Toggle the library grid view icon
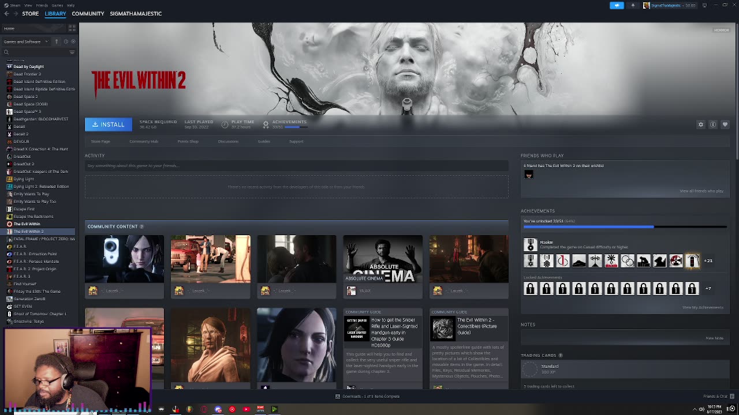Screen dimensions: 739x415 point(72,28)
